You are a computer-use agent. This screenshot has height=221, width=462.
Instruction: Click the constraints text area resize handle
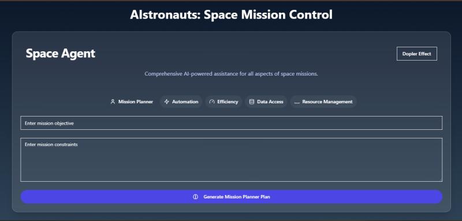click(440, 179)
